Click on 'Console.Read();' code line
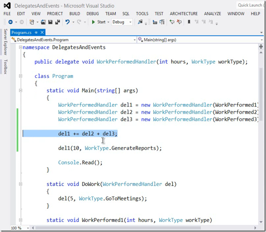This screenshot has width=266, height=232. click(80, 163)
